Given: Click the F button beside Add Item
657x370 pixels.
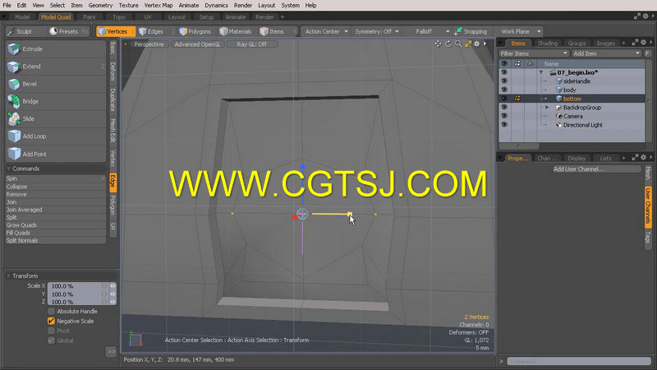Looking at the screenshot, I should 647,53.
